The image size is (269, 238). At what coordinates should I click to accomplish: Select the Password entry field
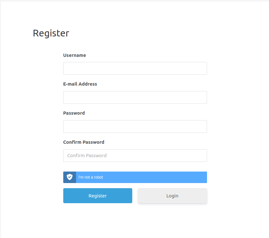click(x=135, y=127)
